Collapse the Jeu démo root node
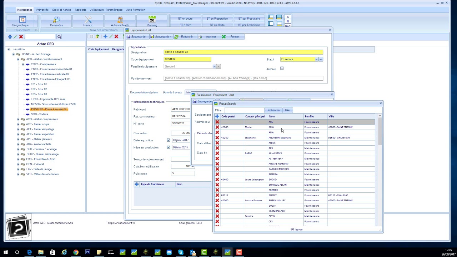 pyautogui.click(x=9, y=49)
